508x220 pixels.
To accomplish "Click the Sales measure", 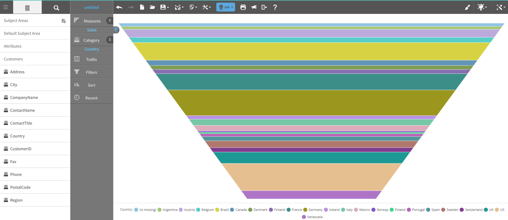I will (x=92, y=30).
